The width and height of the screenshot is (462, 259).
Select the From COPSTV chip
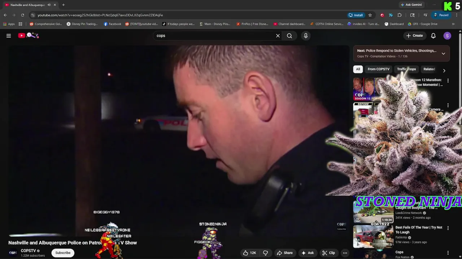tap(378, 69)
